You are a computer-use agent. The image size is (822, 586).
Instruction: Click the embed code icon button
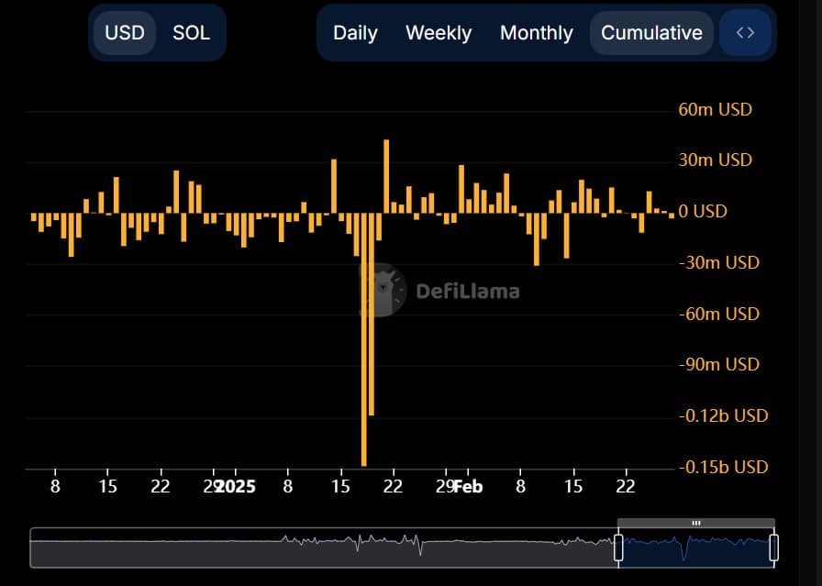coord(745,33)
